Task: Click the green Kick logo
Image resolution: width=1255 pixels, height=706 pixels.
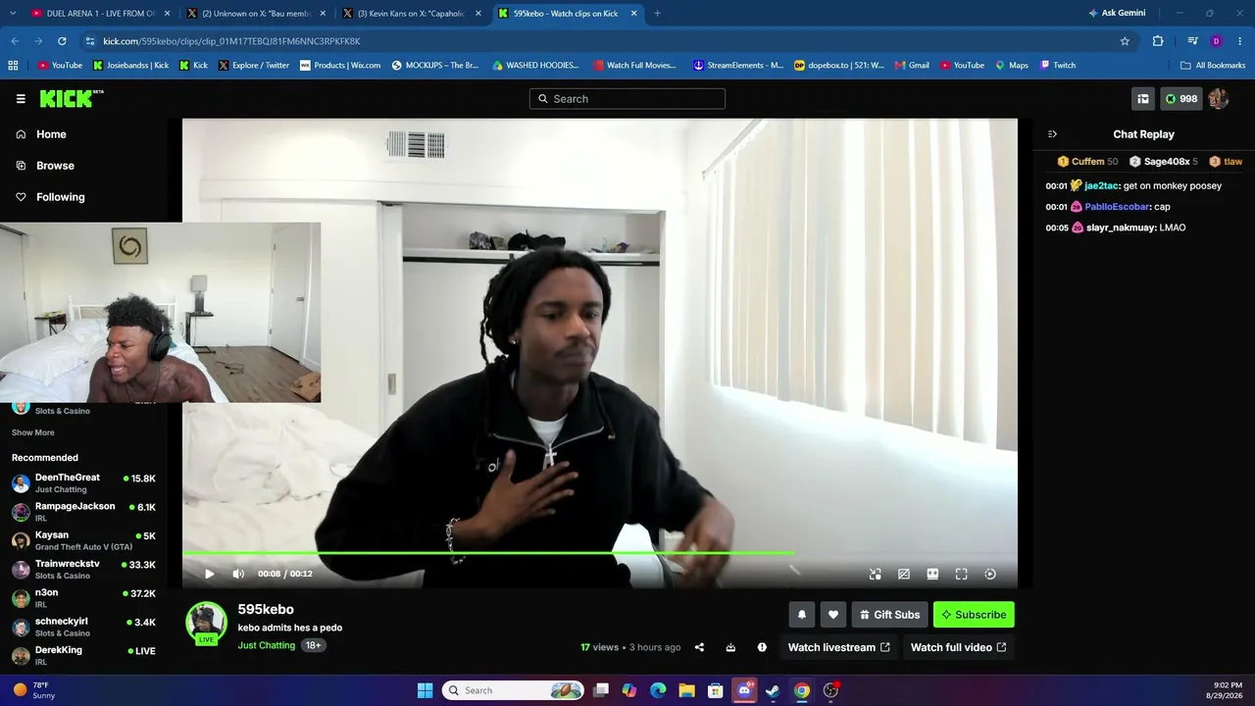Action: [x=71, y=98]
